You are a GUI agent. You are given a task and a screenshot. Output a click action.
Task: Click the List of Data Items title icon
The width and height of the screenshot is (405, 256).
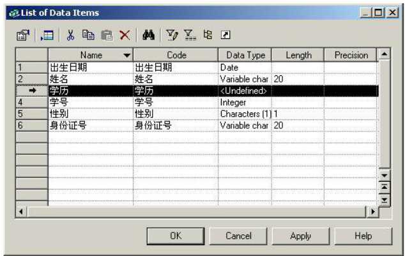[14, 13]
